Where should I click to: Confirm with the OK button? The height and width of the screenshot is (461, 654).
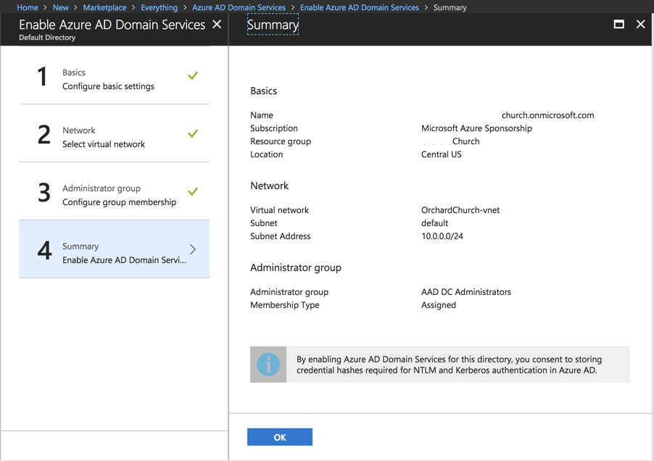tap(279, 437)
